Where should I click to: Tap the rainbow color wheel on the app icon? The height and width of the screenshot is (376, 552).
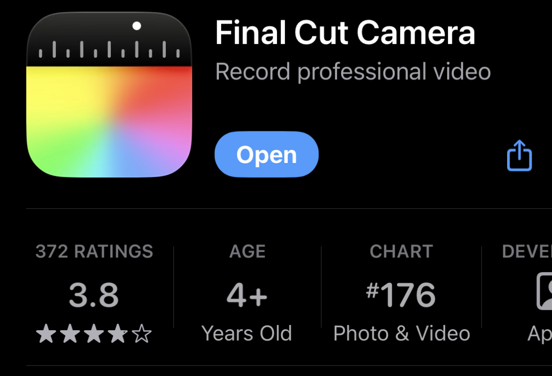coord(109,122)
